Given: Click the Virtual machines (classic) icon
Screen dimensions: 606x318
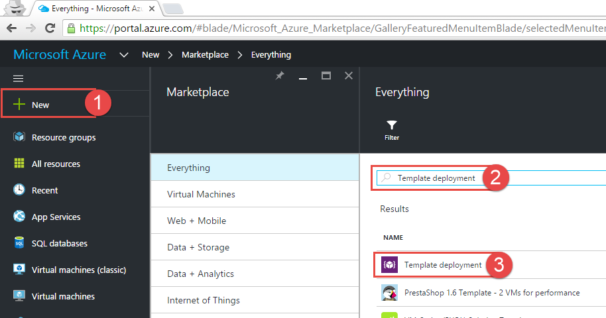Looking at the screenshot, I should pyautogui.click(x=19, y=270).
